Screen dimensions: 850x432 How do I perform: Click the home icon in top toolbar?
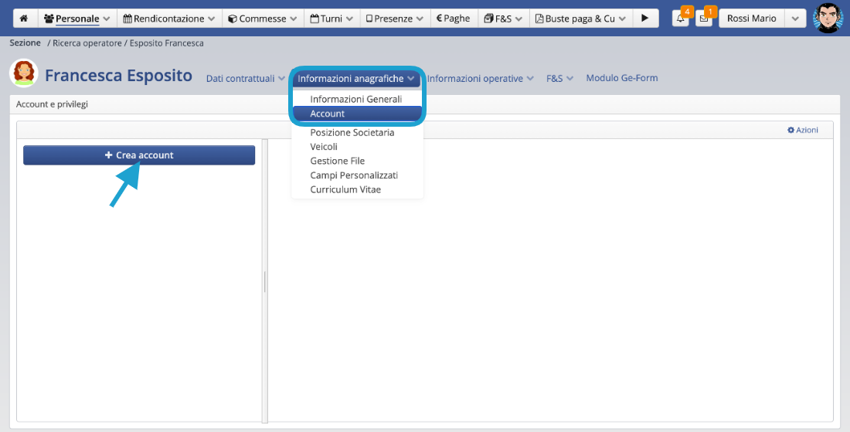[24, 19]
